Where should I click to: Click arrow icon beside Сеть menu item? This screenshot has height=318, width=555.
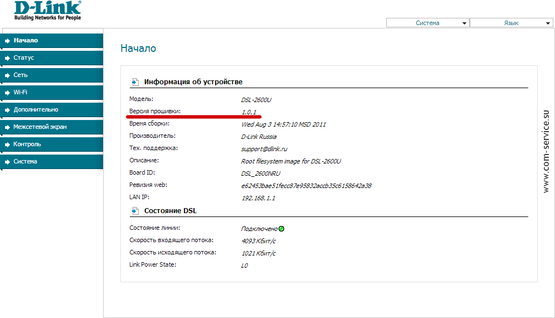[x=7, y=75]
